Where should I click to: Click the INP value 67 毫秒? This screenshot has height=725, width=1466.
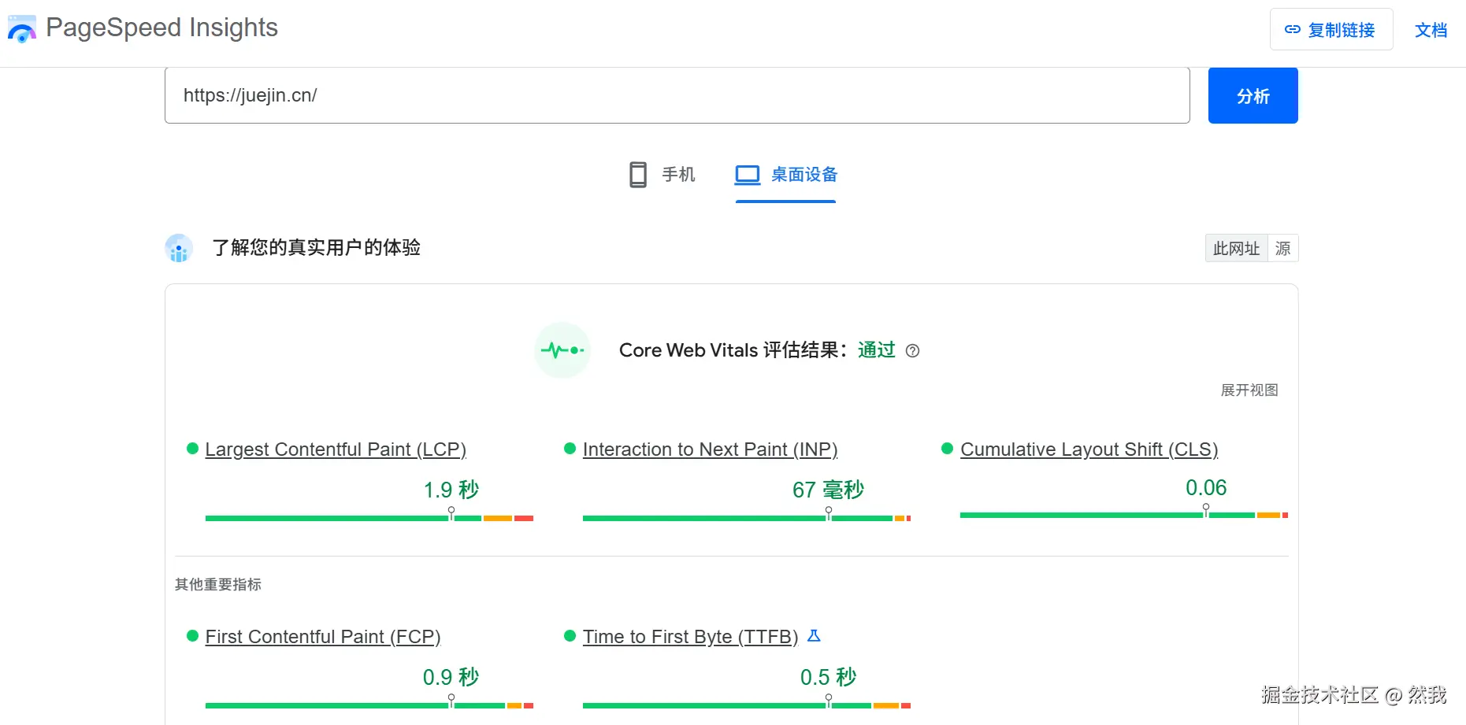[x=828, y=490]
